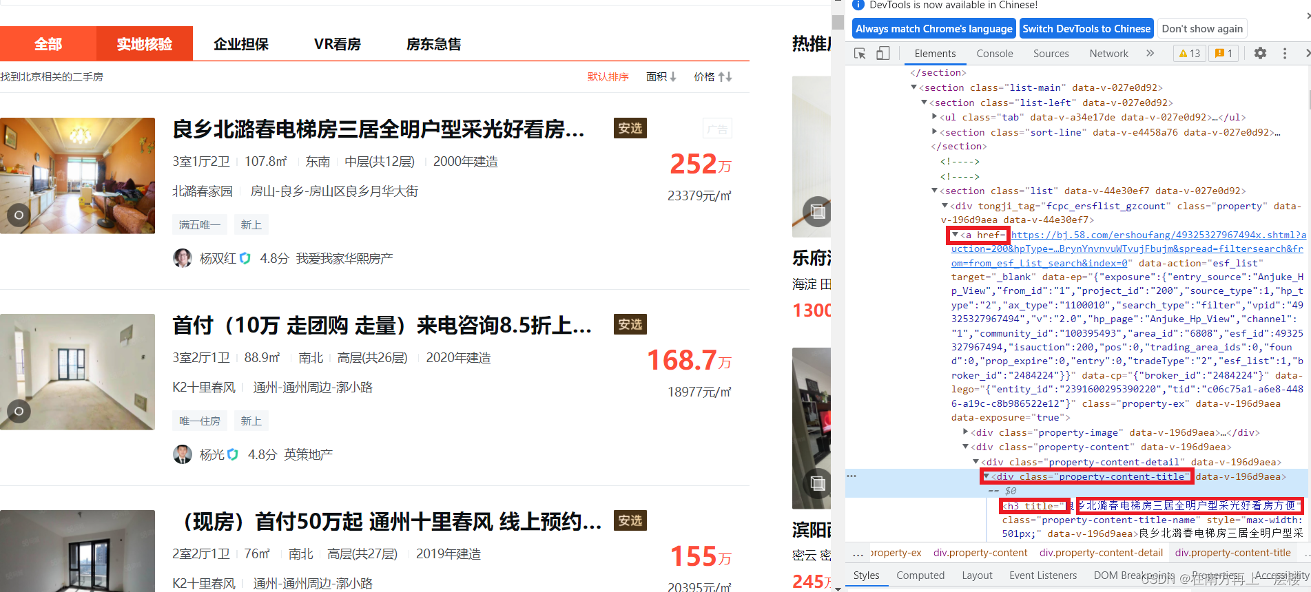This screenshot has height=592, width=1311.
Task: Collapse the section class="list" node
Action: tap(935, 191)
